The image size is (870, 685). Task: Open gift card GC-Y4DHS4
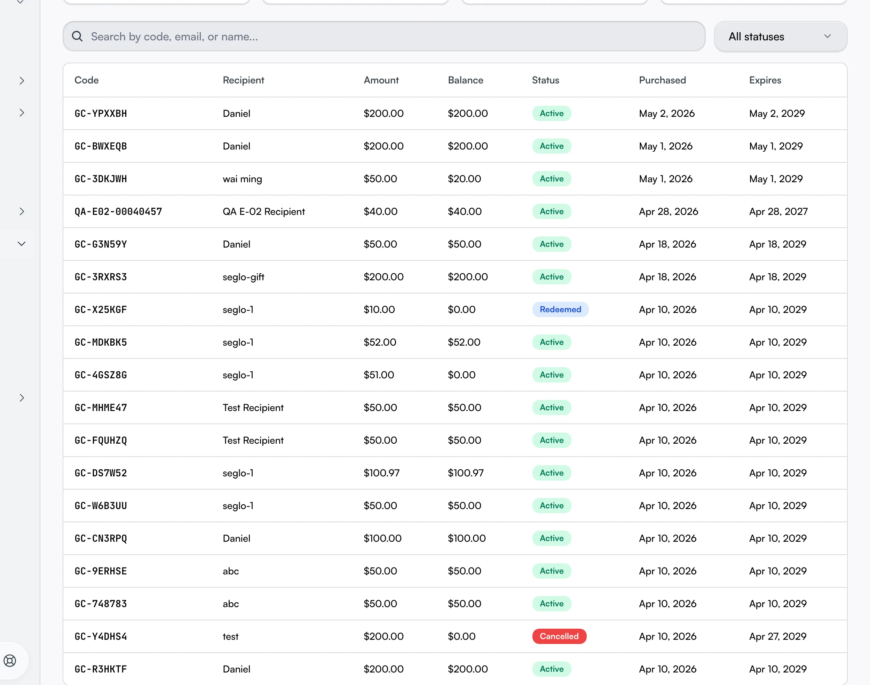coord(101,636)
